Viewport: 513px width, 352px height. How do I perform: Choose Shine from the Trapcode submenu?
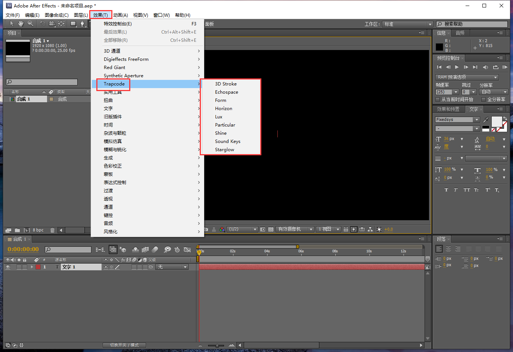[221, 133]
